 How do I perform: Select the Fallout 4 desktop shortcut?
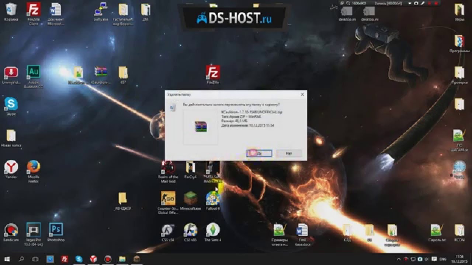coord(213,201)
